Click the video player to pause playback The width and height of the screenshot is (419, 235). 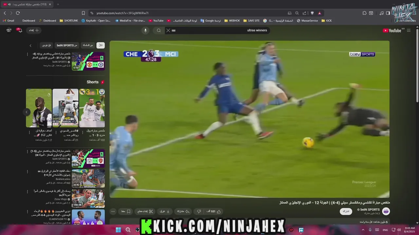249,119
